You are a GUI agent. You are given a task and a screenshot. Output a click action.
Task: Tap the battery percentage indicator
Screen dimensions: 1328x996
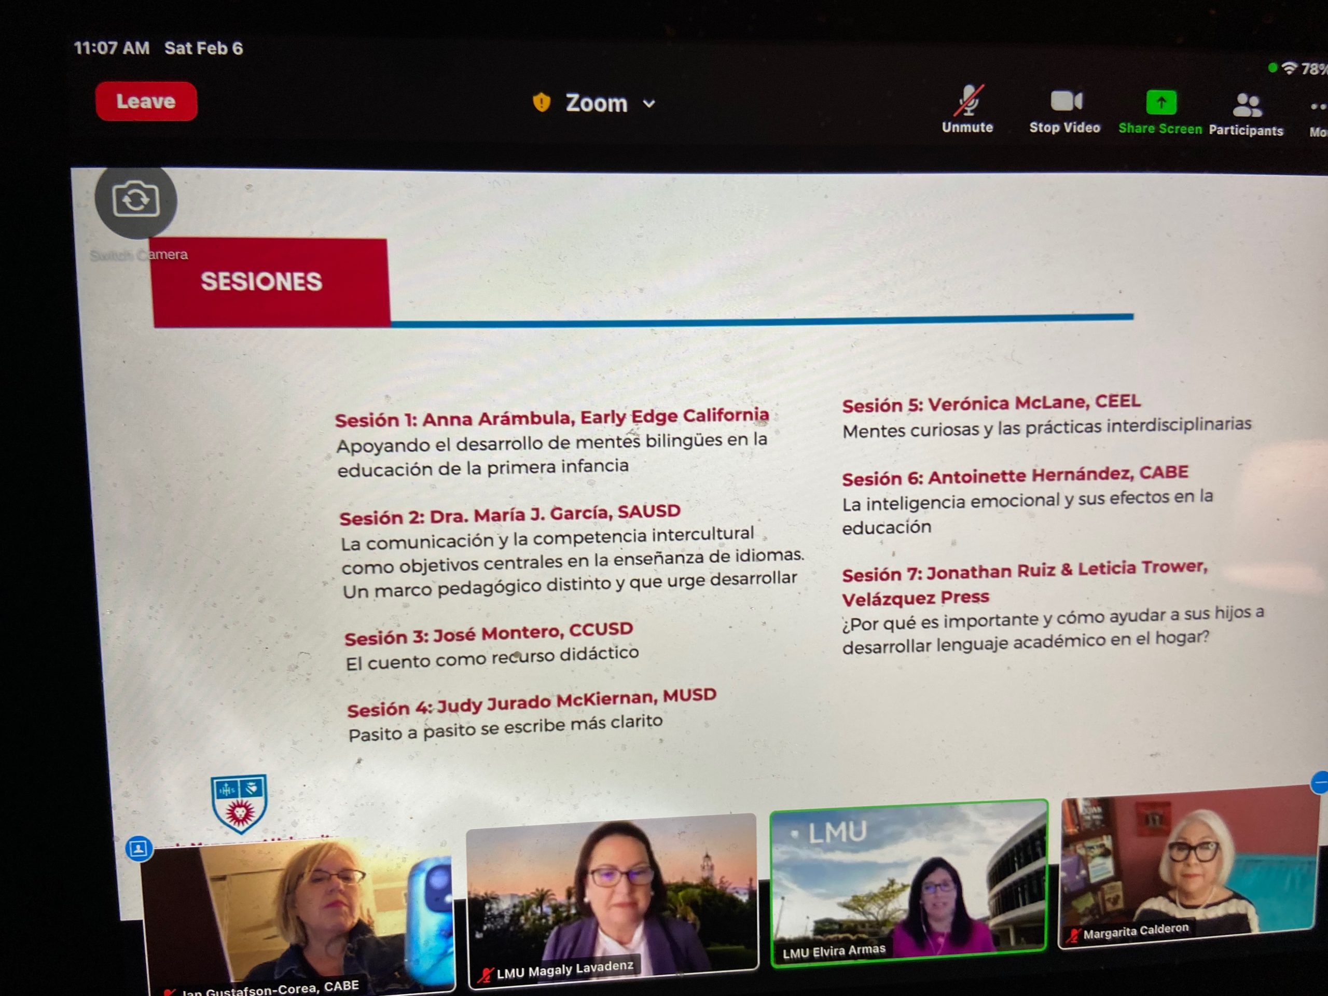pyautogui.click(x=1314, y=69)
